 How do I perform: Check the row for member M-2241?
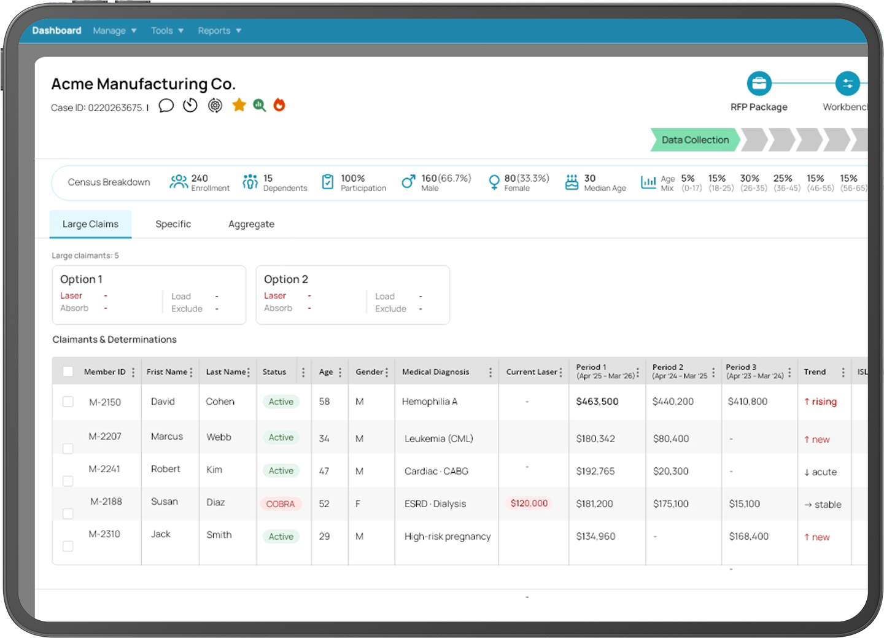68,481
